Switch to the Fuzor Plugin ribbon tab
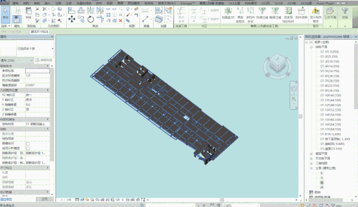Screen dimensions: 358x207 pyautogui.click(x=325, y=3)
